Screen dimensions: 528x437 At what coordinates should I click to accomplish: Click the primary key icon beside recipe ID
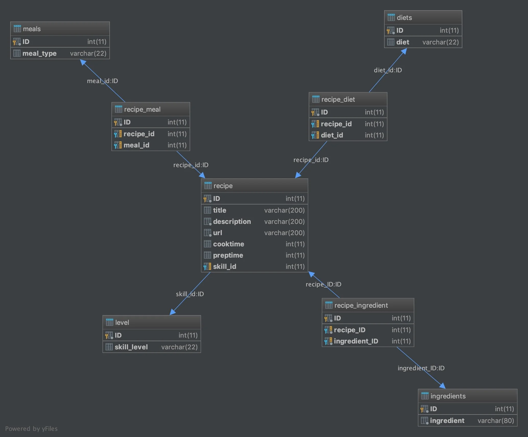coord(206,199)
